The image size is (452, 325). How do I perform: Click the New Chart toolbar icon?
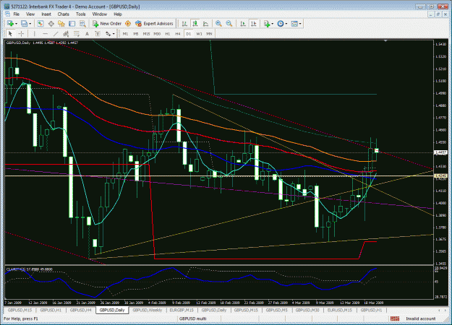coord(10,24)
